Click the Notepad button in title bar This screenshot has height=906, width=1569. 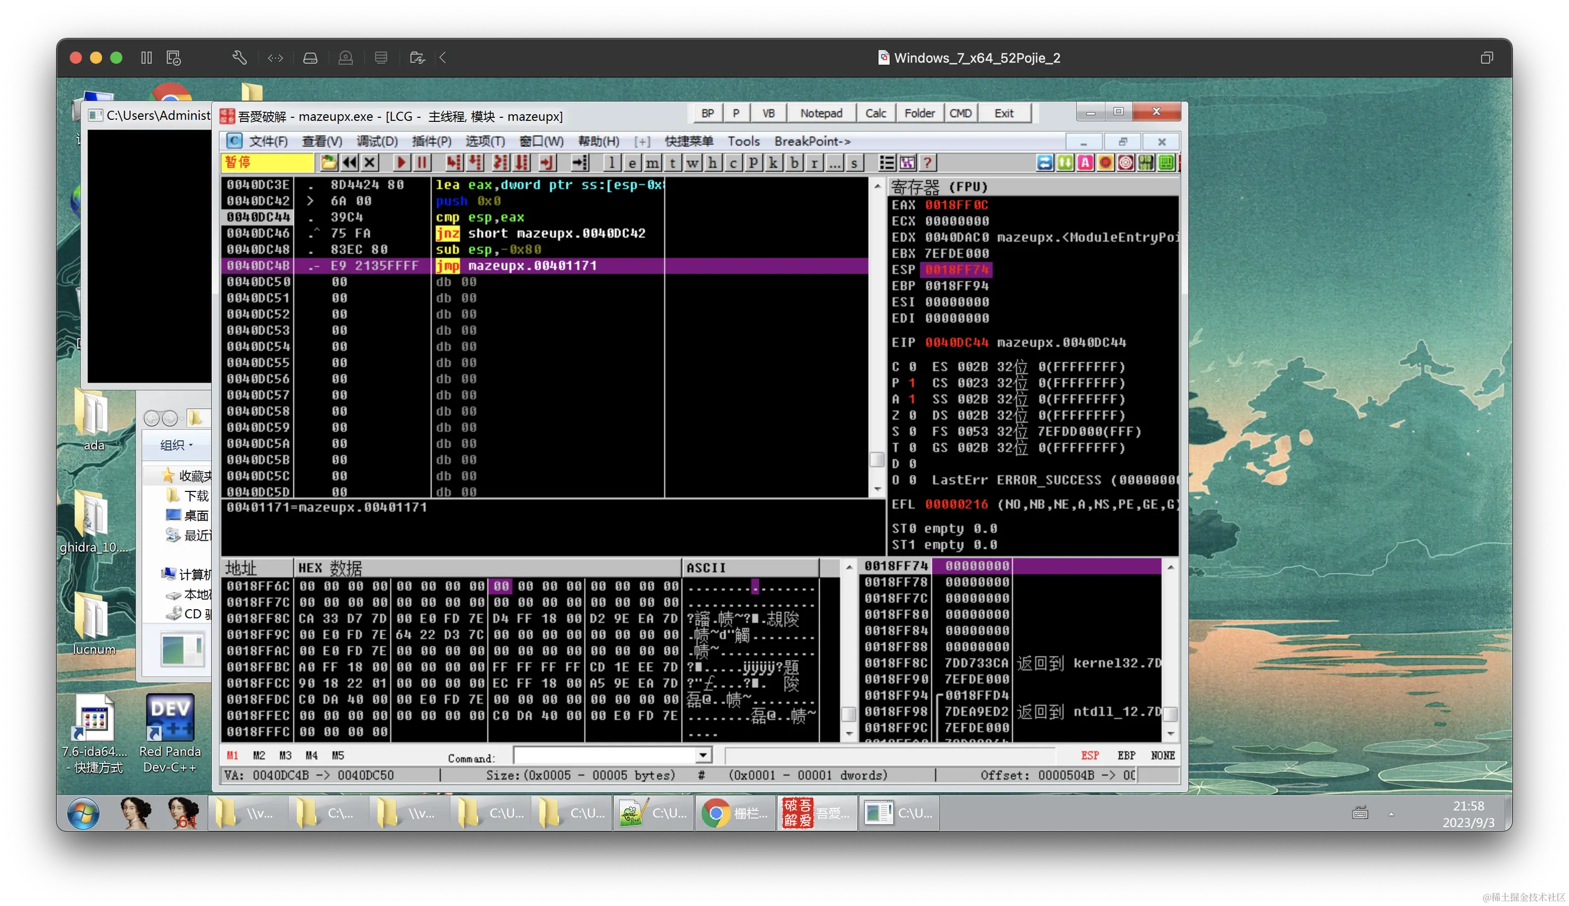point(821,113)
